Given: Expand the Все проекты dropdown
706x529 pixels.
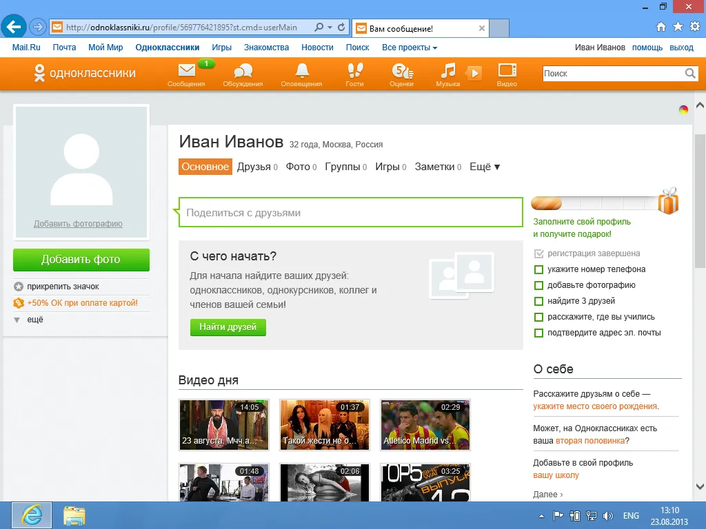Looking at the screenshot, I should pos(410,48).
